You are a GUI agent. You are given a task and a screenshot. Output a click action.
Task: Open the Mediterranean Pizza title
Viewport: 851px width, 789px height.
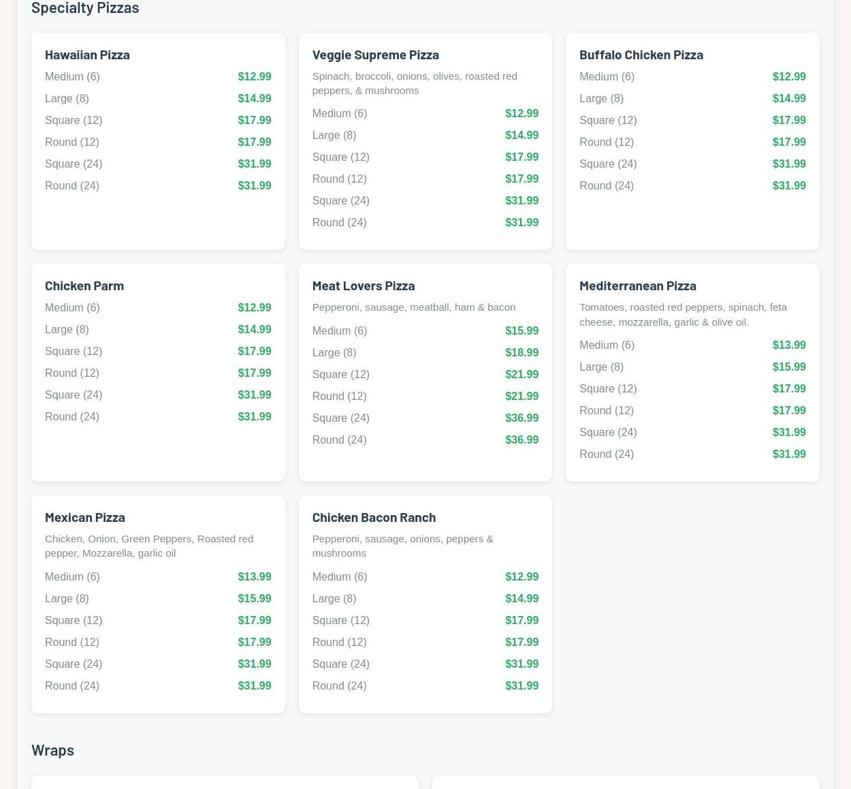[637, 285]
